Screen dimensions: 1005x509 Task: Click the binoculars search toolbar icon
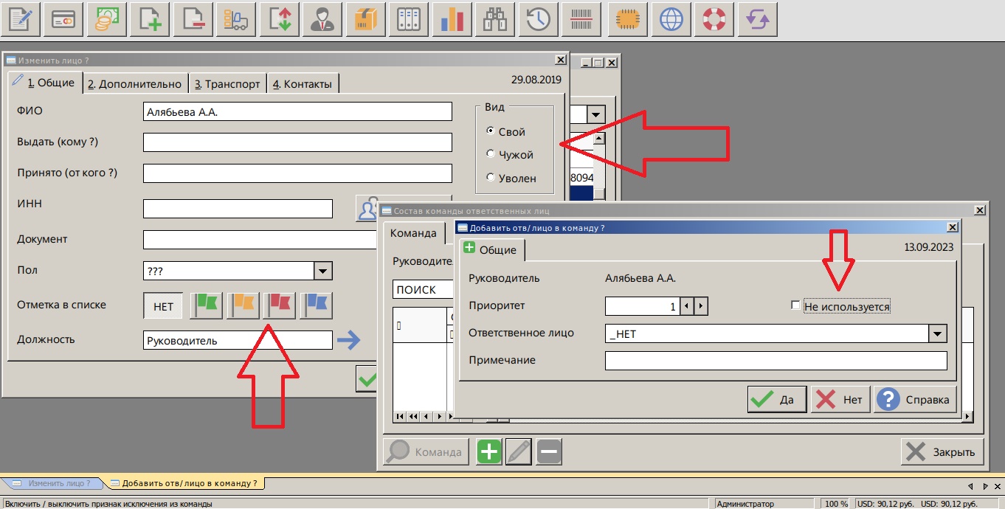coord(494,19)
